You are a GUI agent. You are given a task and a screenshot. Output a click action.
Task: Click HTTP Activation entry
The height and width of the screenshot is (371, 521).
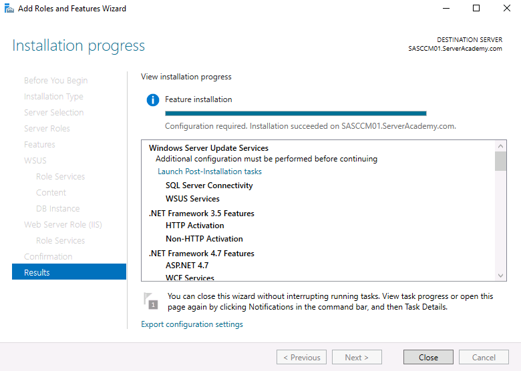pyautogui.click(x=195, y=226)
